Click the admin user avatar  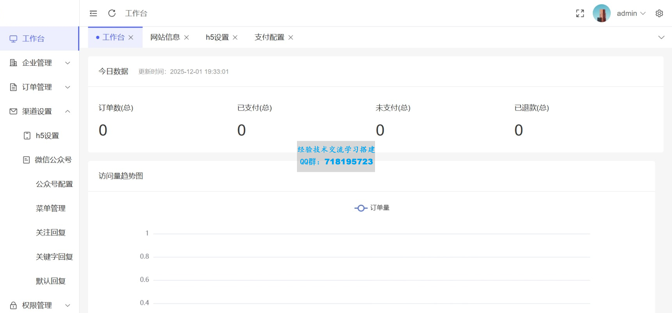(601, 13)
